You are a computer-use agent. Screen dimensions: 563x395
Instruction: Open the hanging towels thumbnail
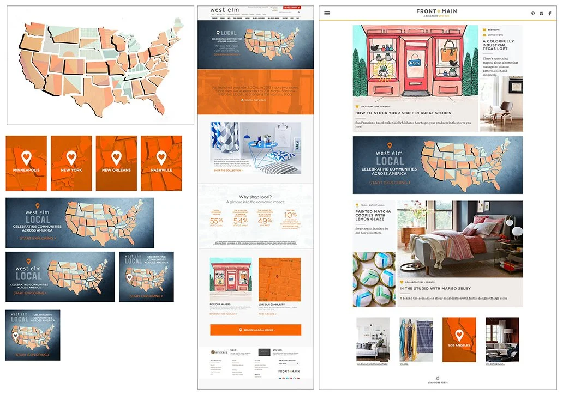pyautogui.click(x=416, y=339)
